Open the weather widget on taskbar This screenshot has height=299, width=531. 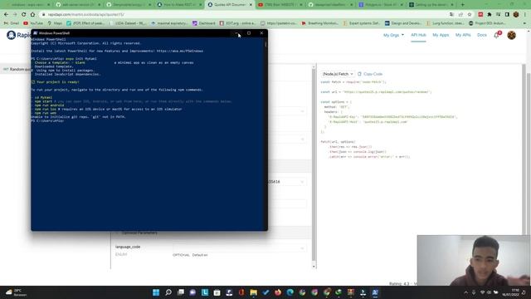click(17, 292)
